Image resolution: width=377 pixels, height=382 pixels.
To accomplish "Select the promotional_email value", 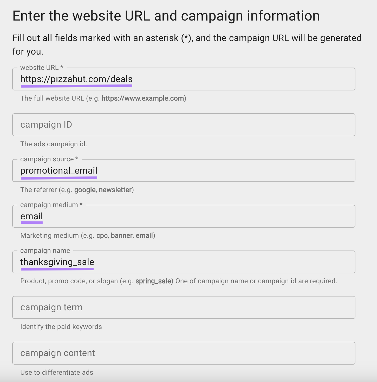I will 59,171.
